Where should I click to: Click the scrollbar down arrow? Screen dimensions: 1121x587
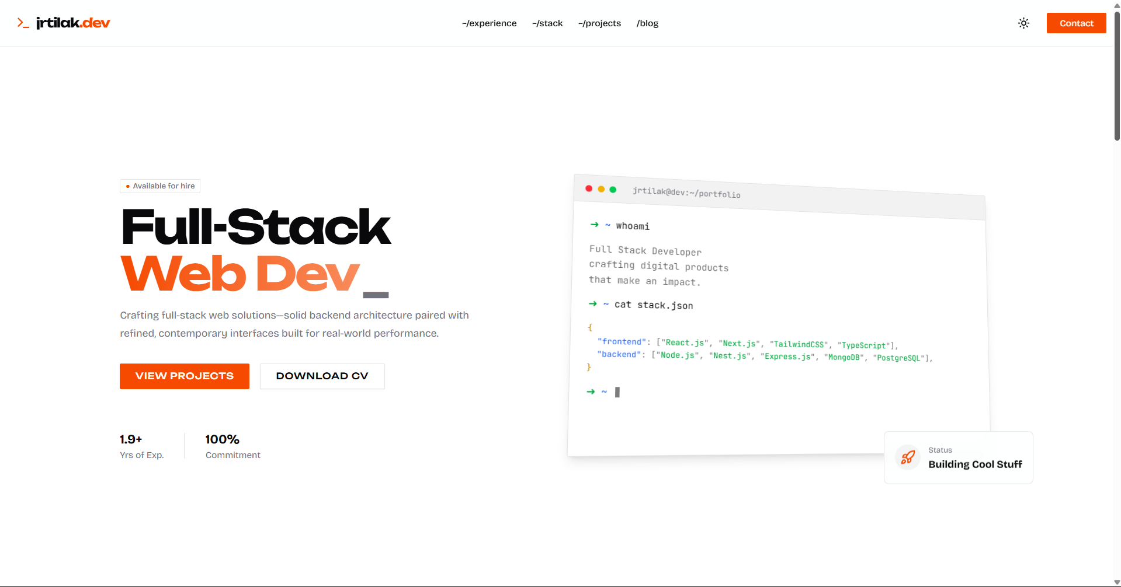[1117, 582]
